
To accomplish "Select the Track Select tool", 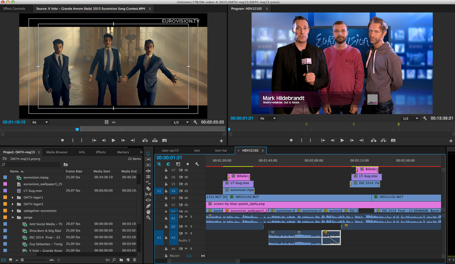I will click(x=148, y=159).
